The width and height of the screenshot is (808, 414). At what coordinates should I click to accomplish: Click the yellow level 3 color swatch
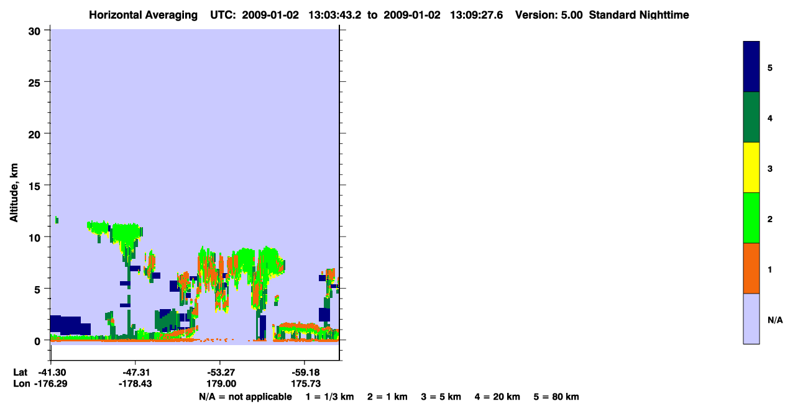pyautogui.click(x=751, y=168)
